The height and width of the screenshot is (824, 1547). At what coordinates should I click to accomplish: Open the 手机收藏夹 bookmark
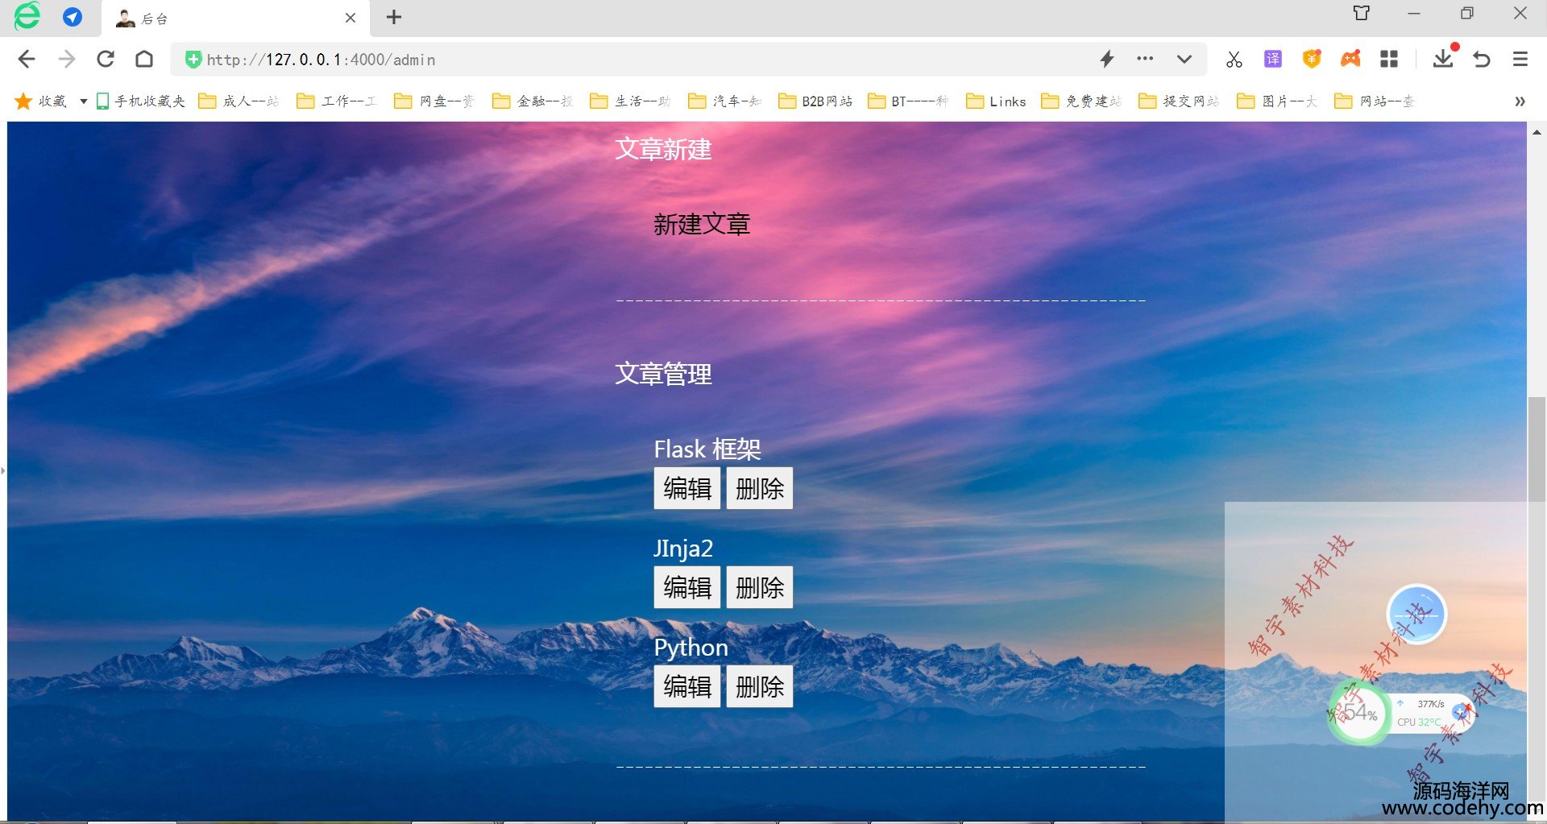pyautogui.click(x=141, y=101)
